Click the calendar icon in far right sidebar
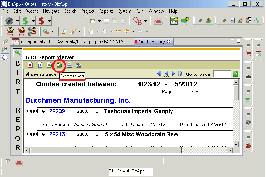Image resolution: width=266 pixels, height=177 pixels. pyautogui.click(x=258, y=53)
